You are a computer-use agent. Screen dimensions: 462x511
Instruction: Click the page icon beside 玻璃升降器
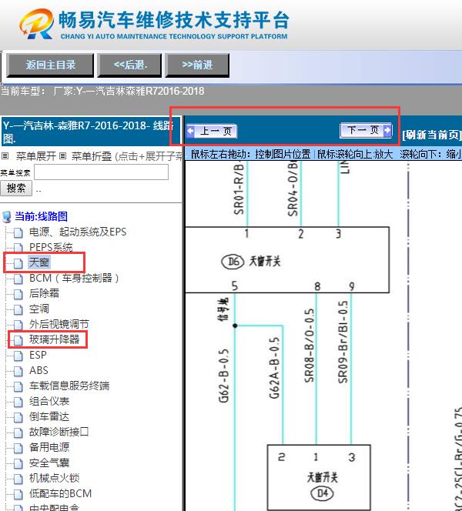tap(18, 341)
